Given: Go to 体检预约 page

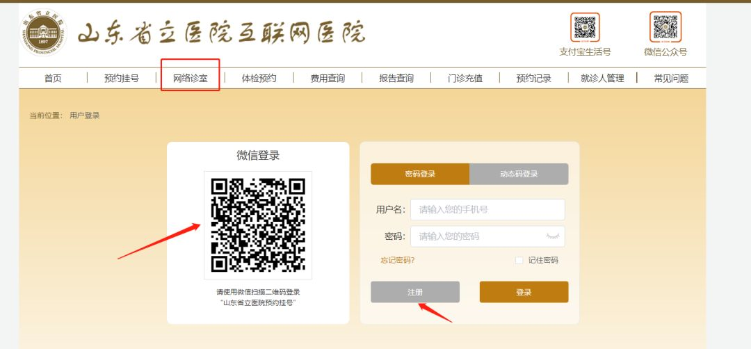Looking at the screenshot, I should (259, 79).
